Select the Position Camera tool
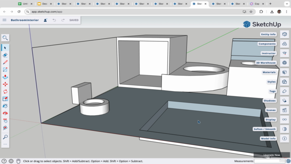The image size is (291, 164). click(x=5, y=128)
